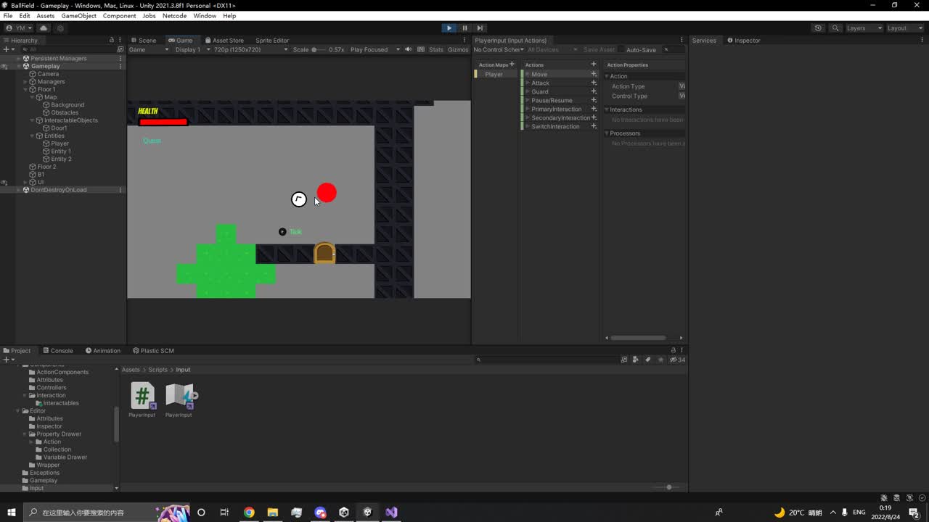
Task: Adjust the Game view Scale slider
Action: 314,49
